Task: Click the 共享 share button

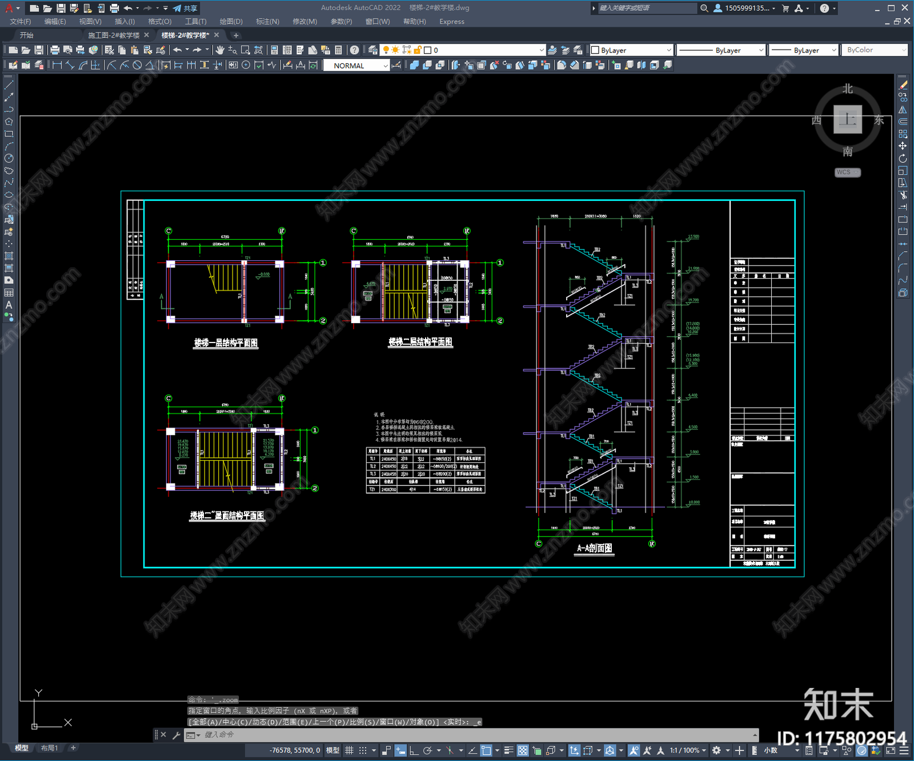Action: pyautogui.click(x=186, y=8)
